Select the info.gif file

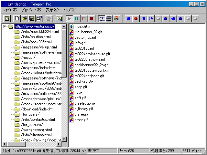[80, 43]
